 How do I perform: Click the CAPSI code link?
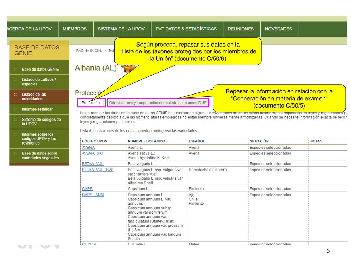point(87,189)
